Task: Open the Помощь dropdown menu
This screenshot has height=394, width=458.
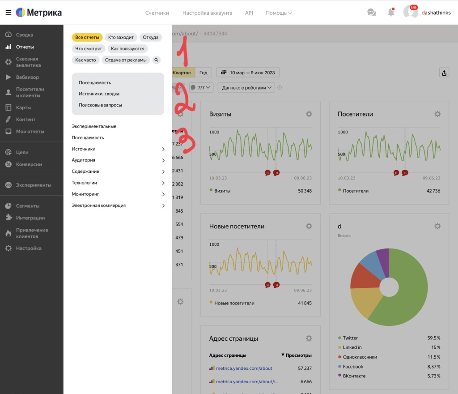Action: (x=279, y=13)
